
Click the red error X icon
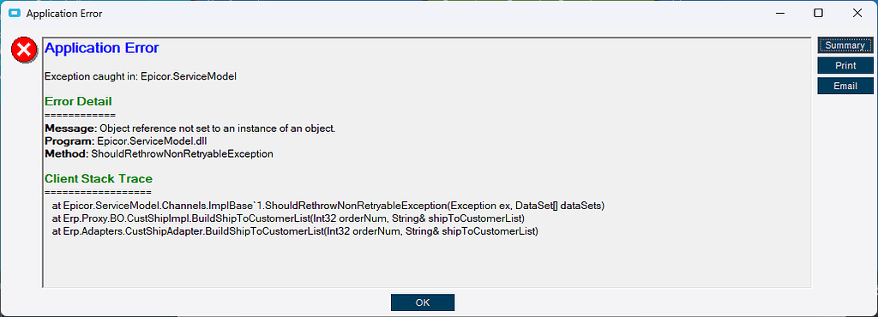23,51
